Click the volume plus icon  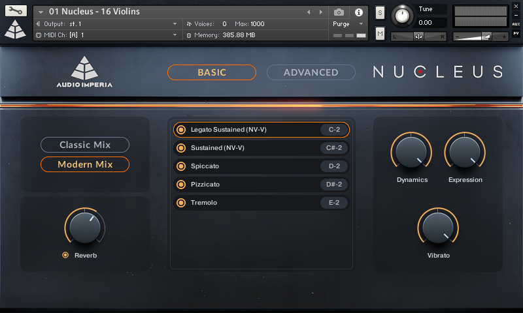(x=504, y=37)
